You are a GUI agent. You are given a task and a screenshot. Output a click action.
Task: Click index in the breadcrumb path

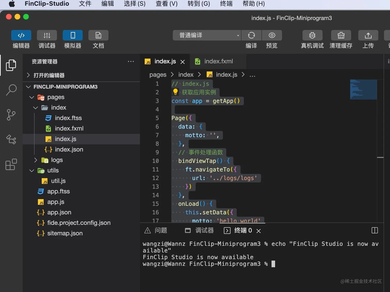[186, 74]
